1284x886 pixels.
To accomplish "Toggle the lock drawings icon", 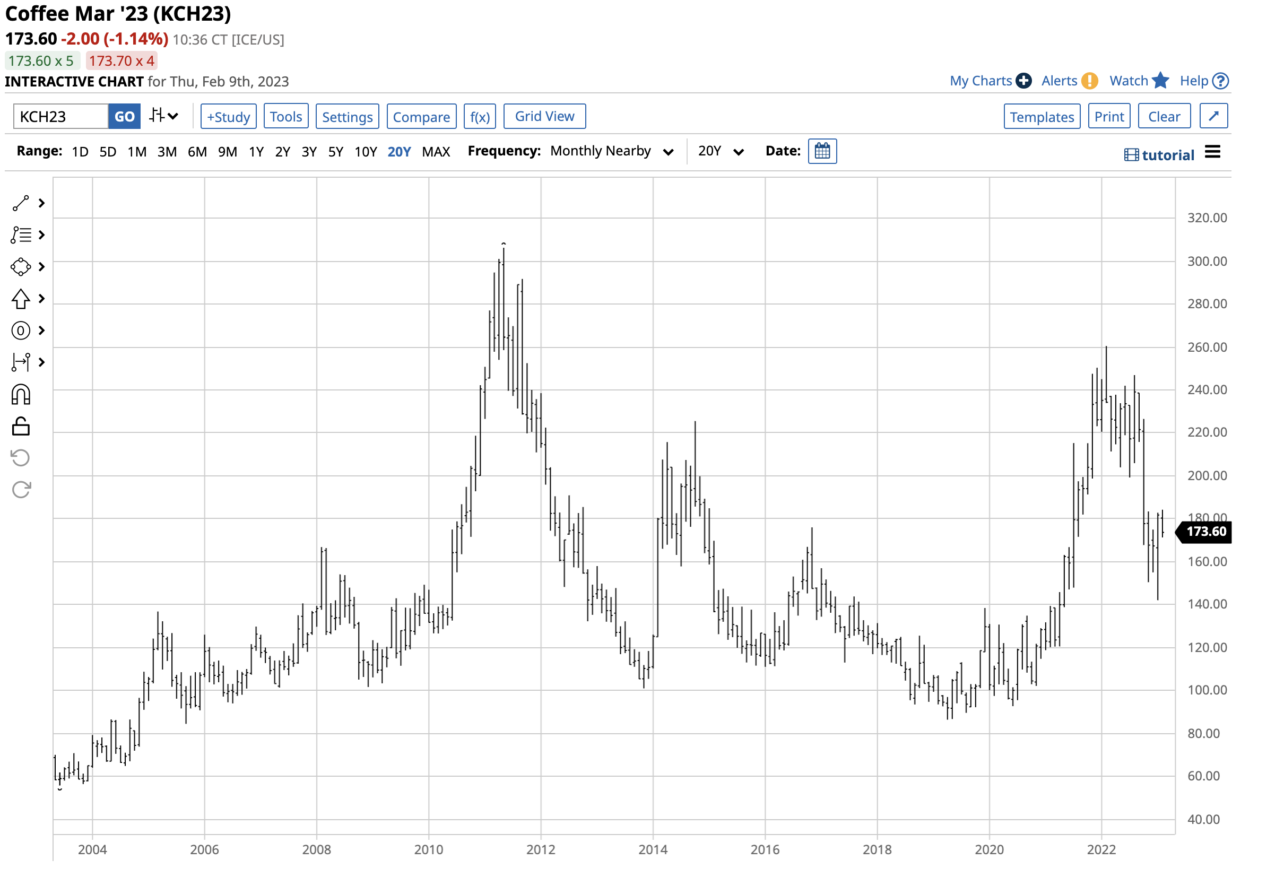I will [x=21, y=427].
